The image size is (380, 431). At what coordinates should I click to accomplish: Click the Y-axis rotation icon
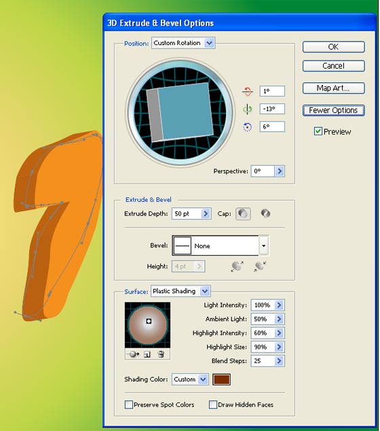248,109
